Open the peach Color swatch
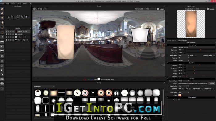The width and height of the screenshot is (216, 121). tap(180, 95)
